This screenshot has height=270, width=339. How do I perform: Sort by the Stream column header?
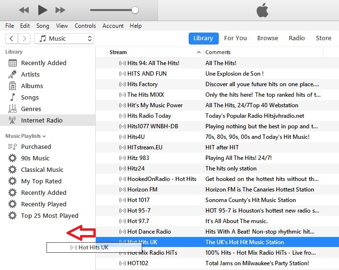(x=118, y=52)
